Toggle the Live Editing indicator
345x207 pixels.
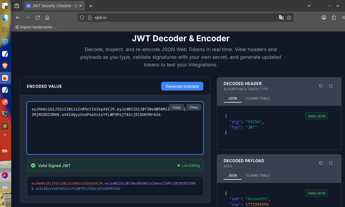click(x=189, y=165)
